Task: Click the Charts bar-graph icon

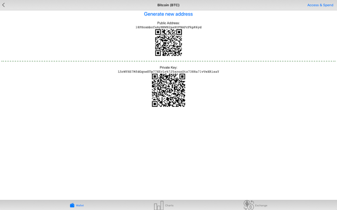Action: 159,205
